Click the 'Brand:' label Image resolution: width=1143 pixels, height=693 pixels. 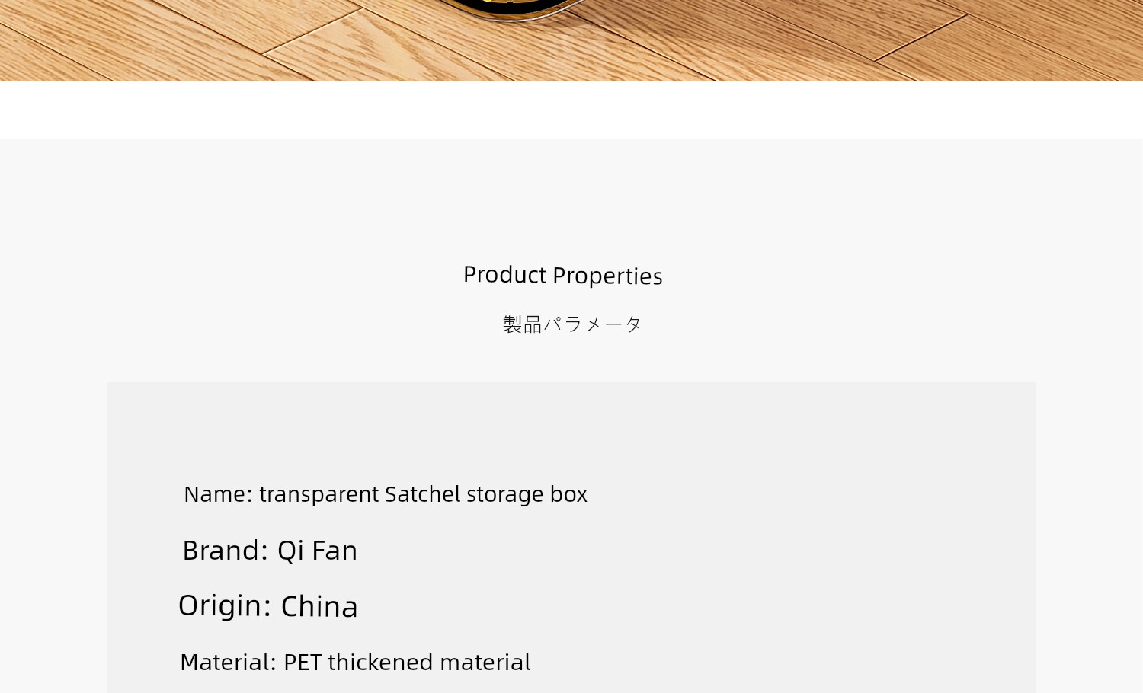pos(225,550)
